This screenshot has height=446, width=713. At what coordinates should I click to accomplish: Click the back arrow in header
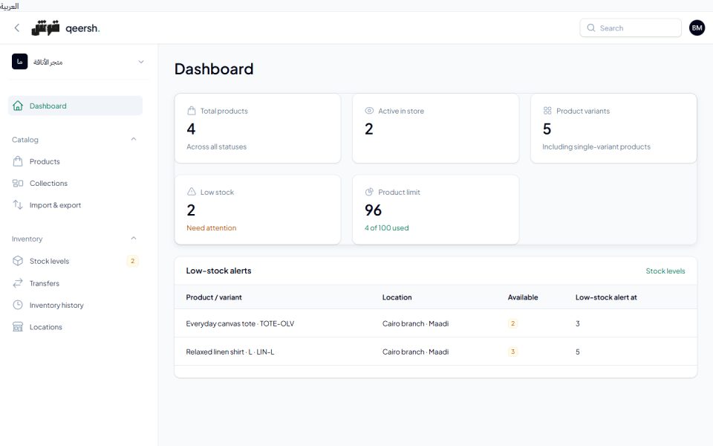pos(17,28)
